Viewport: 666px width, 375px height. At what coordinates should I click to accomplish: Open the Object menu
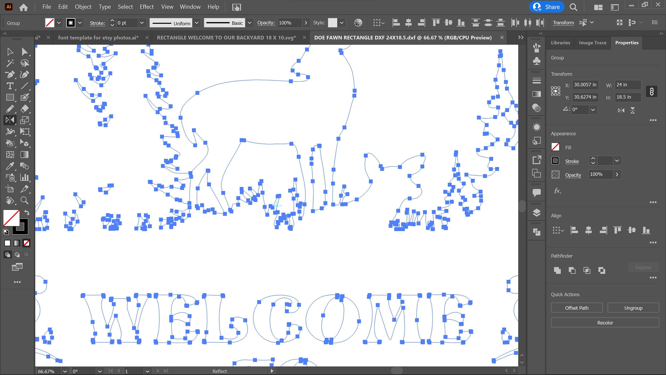[83, 7]
